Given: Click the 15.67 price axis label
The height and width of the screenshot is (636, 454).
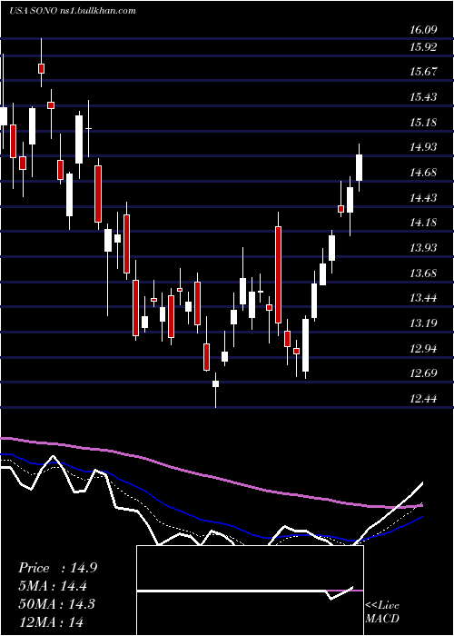Looking at the screenshot, I should pyautogui.click(x=423, y=72).
